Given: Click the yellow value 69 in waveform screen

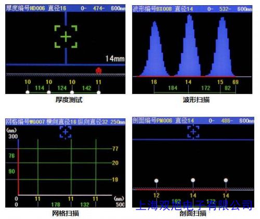Looking at the screenshot, I should tap(236, 82).
